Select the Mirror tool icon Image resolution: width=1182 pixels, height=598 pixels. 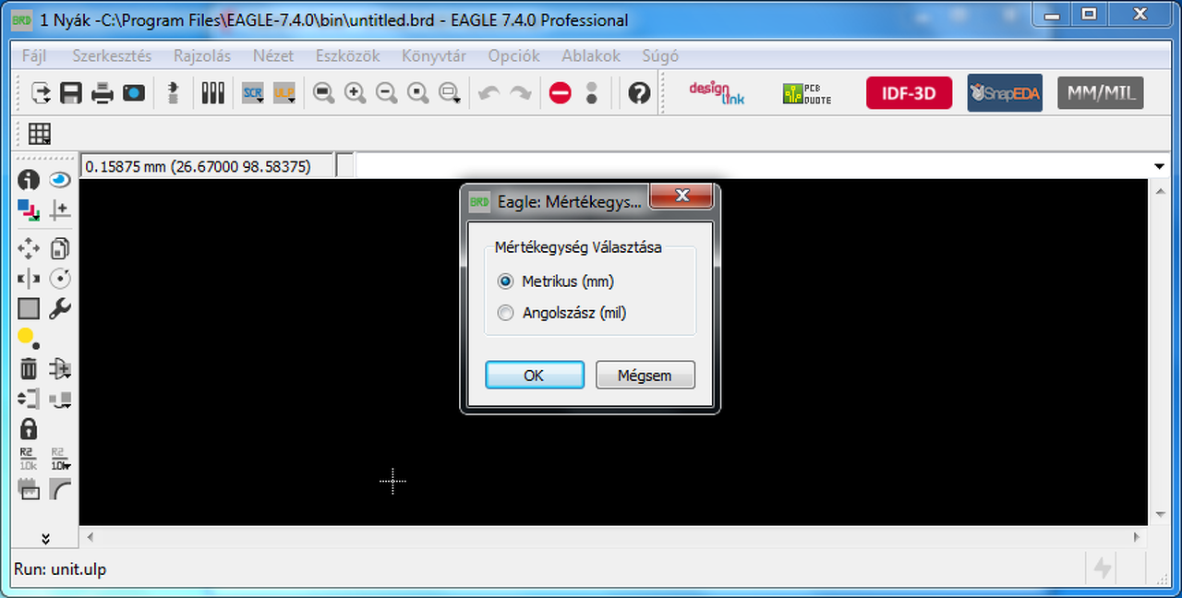(29, 279)
